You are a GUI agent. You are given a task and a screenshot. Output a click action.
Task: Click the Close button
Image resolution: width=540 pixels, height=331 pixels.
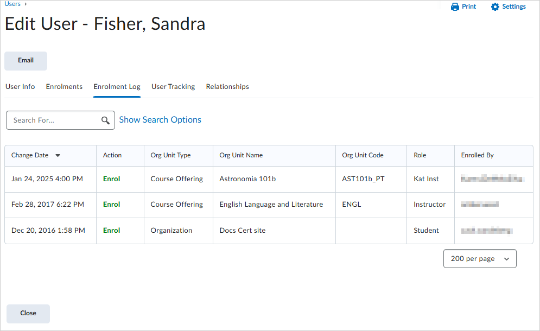28,314
